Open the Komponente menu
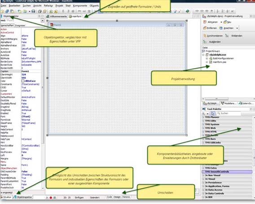 point(80,6)
